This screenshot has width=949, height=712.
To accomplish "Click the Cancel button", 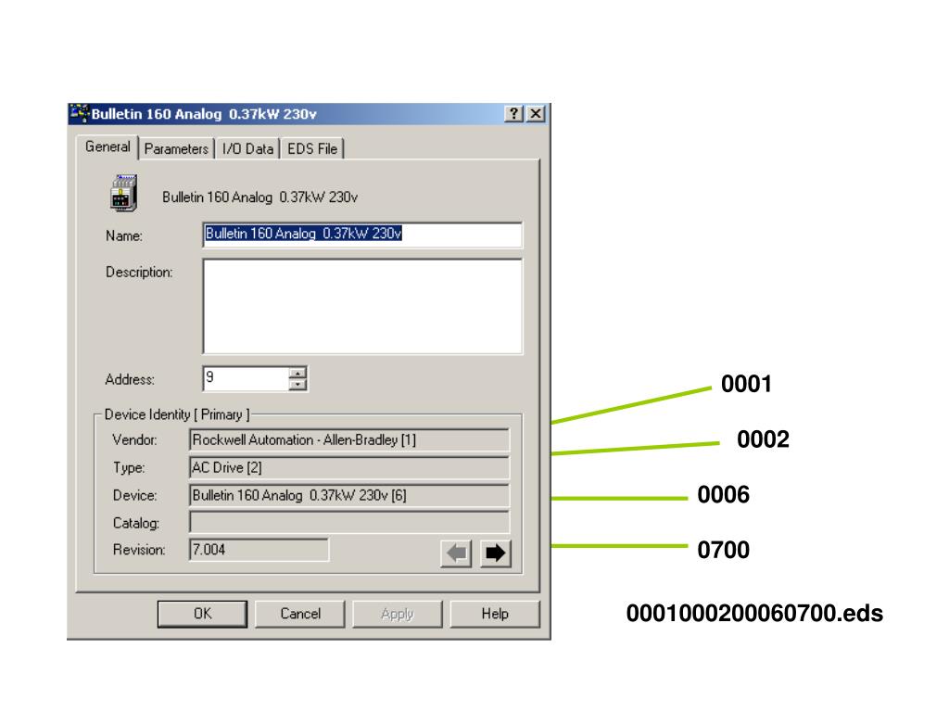I will (300, 614).
